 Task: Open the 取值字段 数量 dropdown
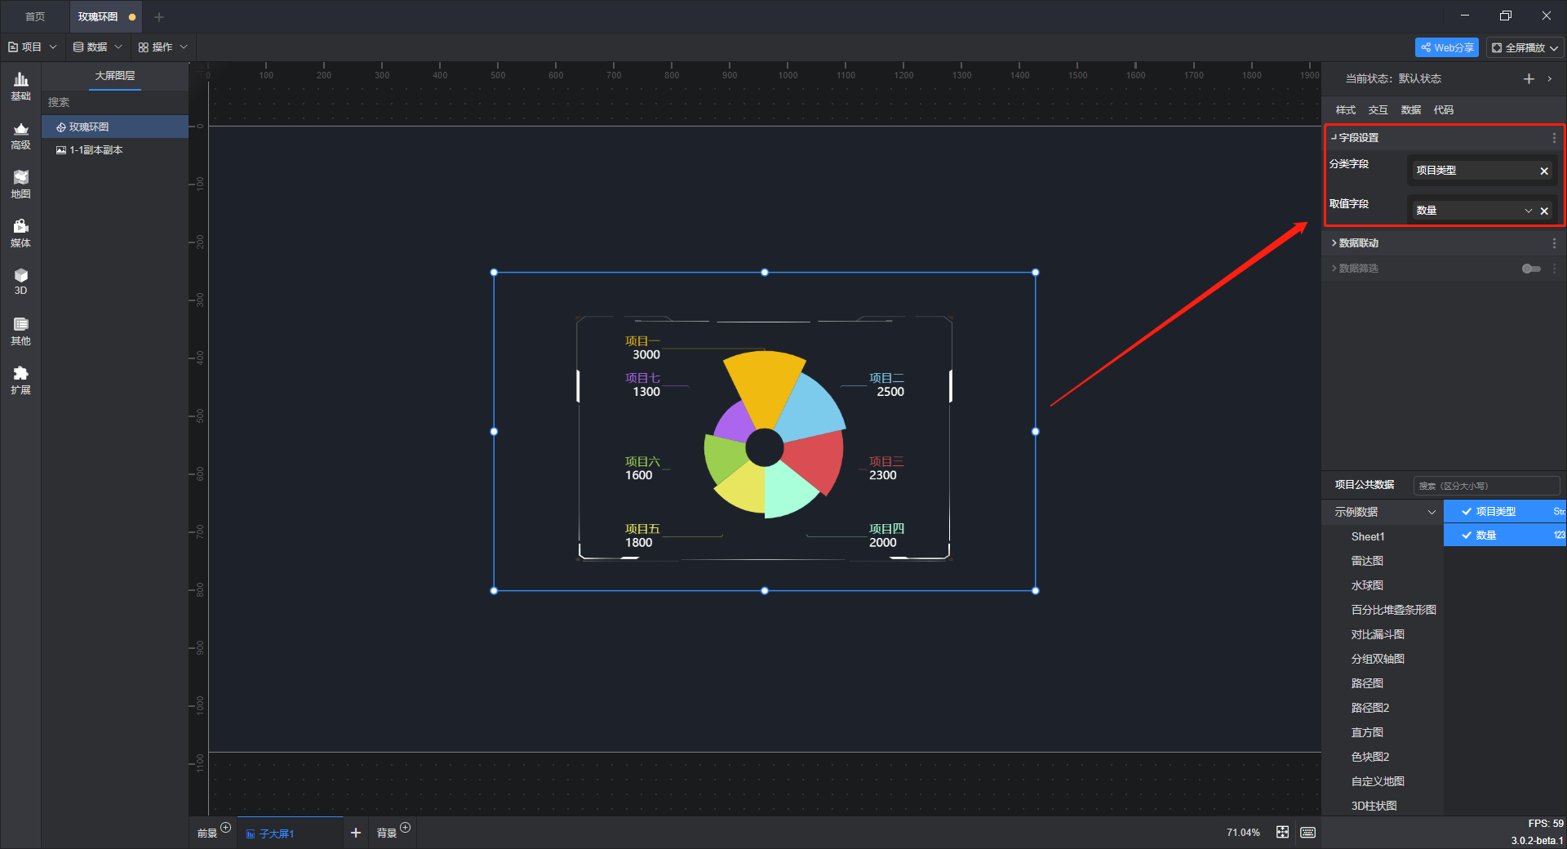pos(1528,211)
